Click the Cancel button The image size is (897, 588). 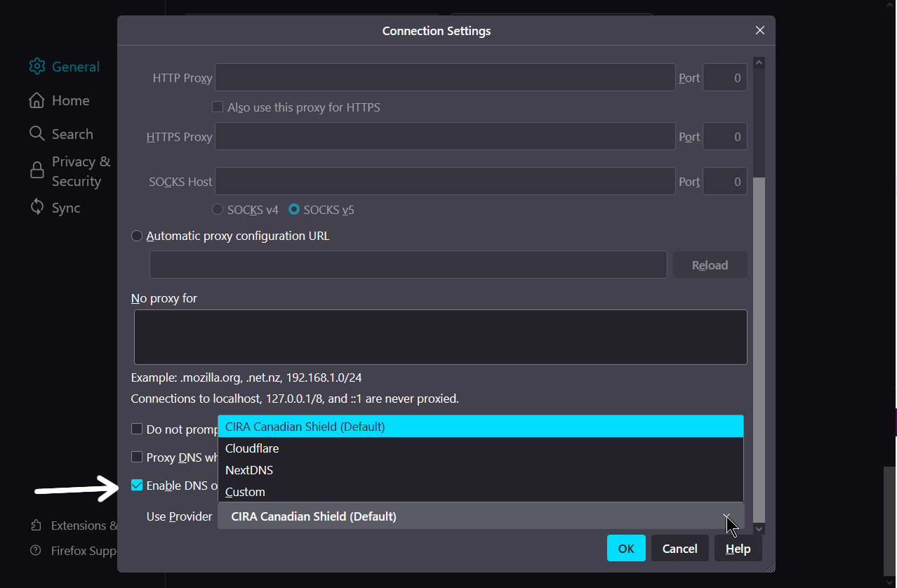(679, 549)
